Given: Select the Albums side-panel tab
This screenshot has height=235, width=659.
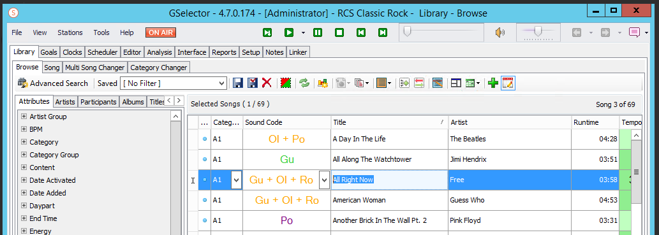Looking at the screenshot, I should click(x=133, y=102).
